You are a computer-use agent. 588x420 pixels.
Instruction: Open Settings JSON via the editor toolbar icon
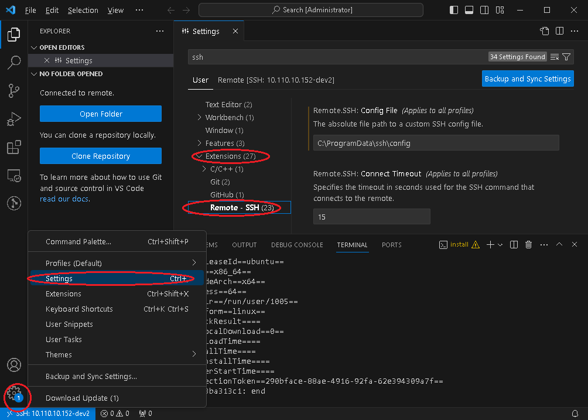pyautogui.click(x=544, y=30)
